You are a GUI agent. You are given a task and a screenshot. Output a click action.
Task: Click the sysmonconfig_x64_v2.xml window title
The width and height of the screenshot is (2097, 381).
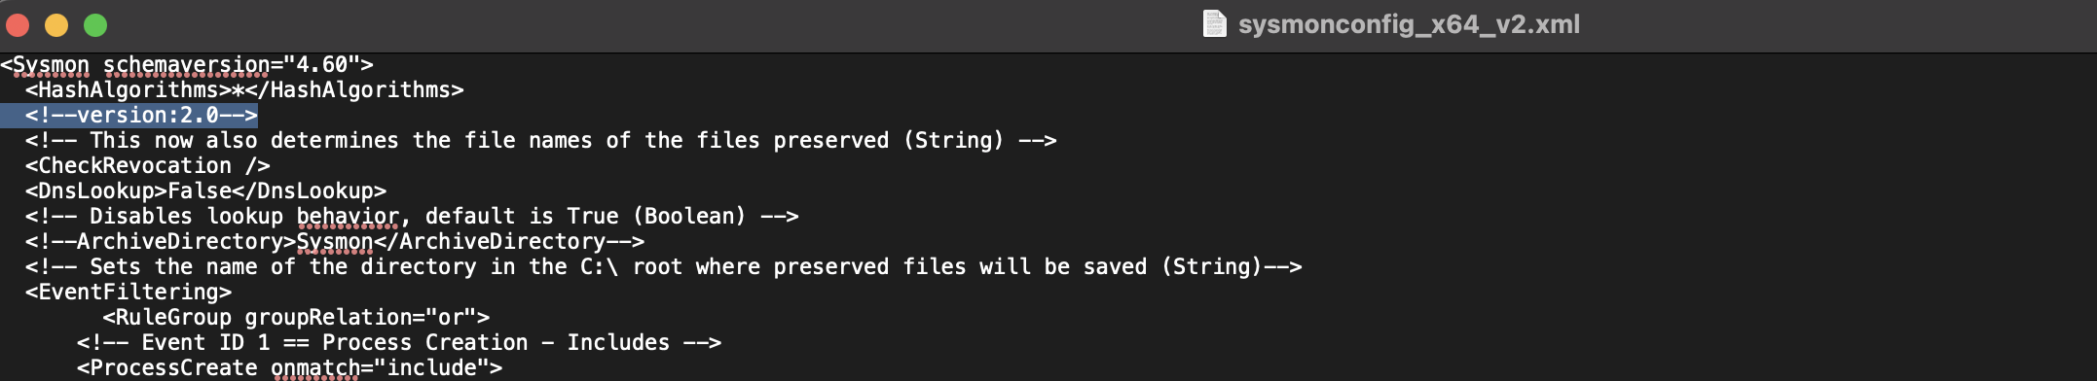[1409, 24]
